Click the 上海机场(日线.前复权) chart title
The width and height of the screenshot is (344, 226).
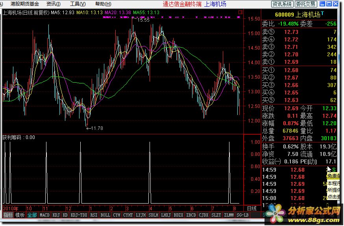click(x=26, y=13)
